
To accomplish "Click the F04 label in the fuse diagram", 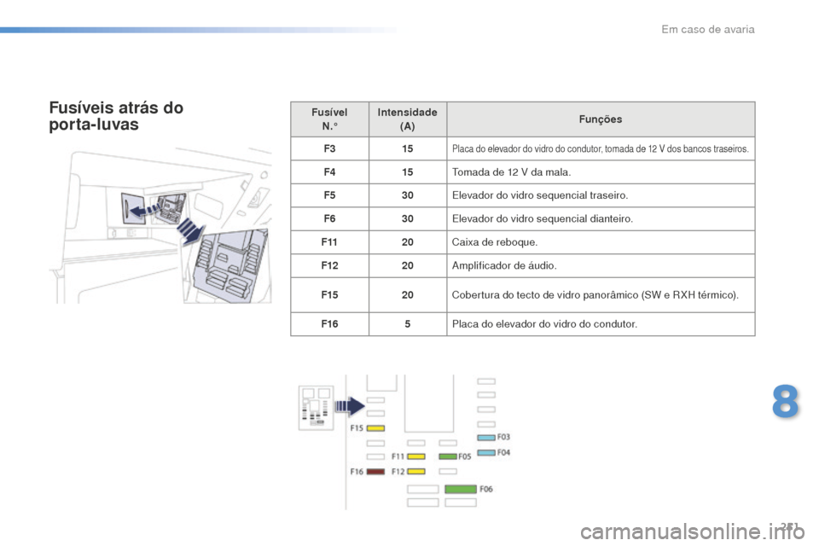I will pos(503,452).
